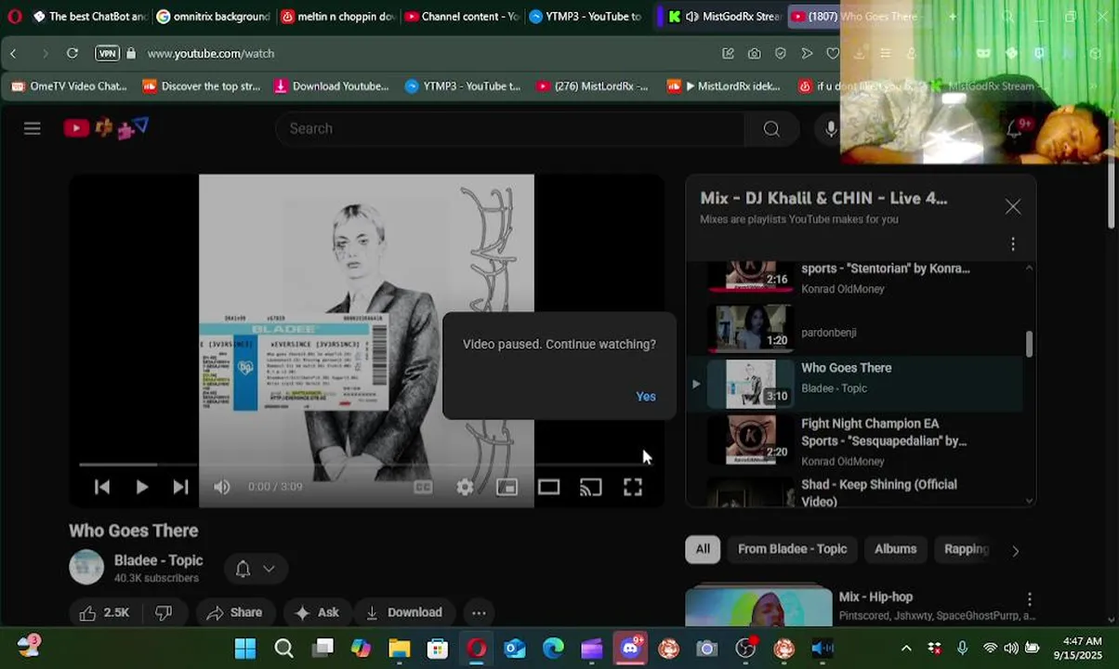Focus the YouTube Search field
Image resolution: width=1119 pixels, height=669 pixels.
coord(509,129)
